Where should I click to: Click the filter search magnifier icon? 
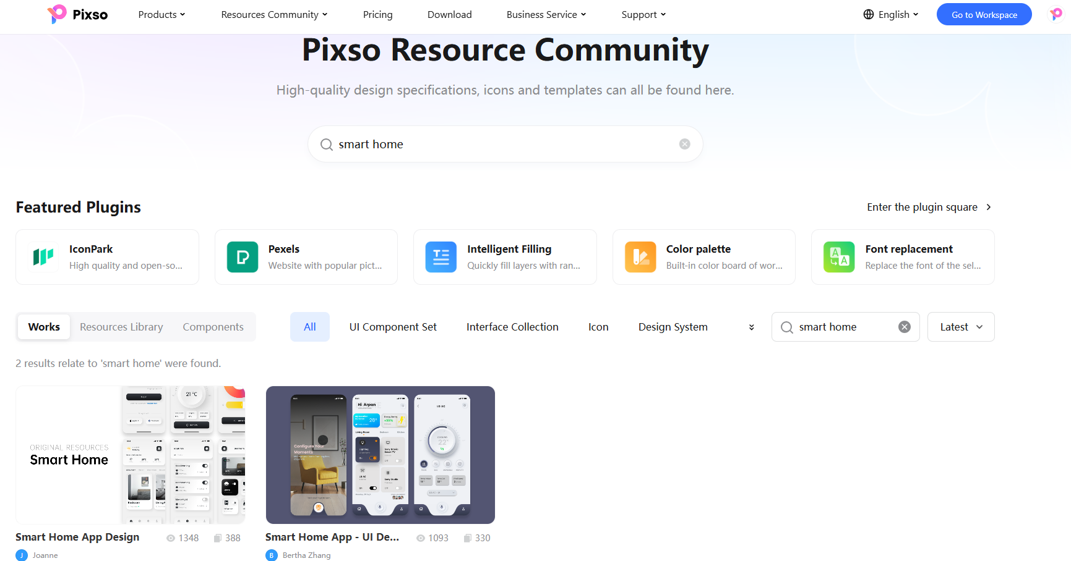(787, 327)
